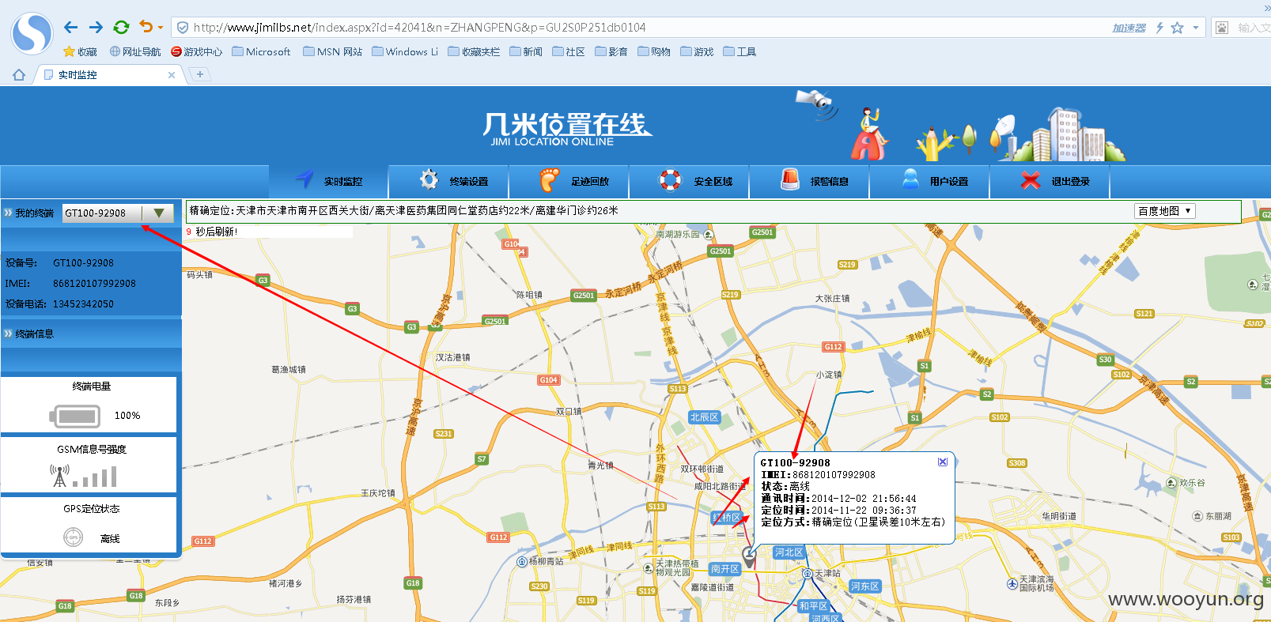Click the 河北区 district label on map

point(789,552)
